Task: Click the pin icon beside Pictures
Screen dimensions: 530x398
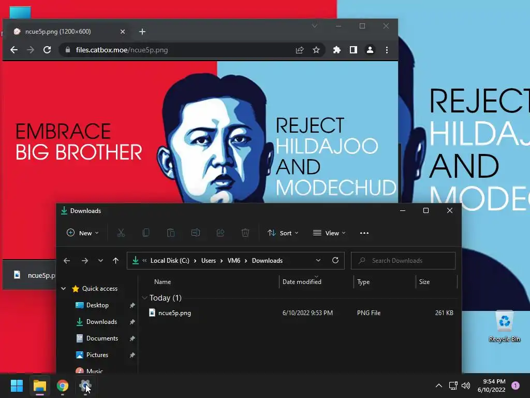Action: click(x=132, y=355)
